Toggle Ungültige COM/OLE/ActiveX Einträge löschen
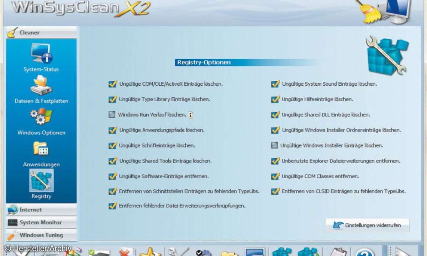This screenshot has height=256, width=427. pyautogui.click(x=112, y=84)
